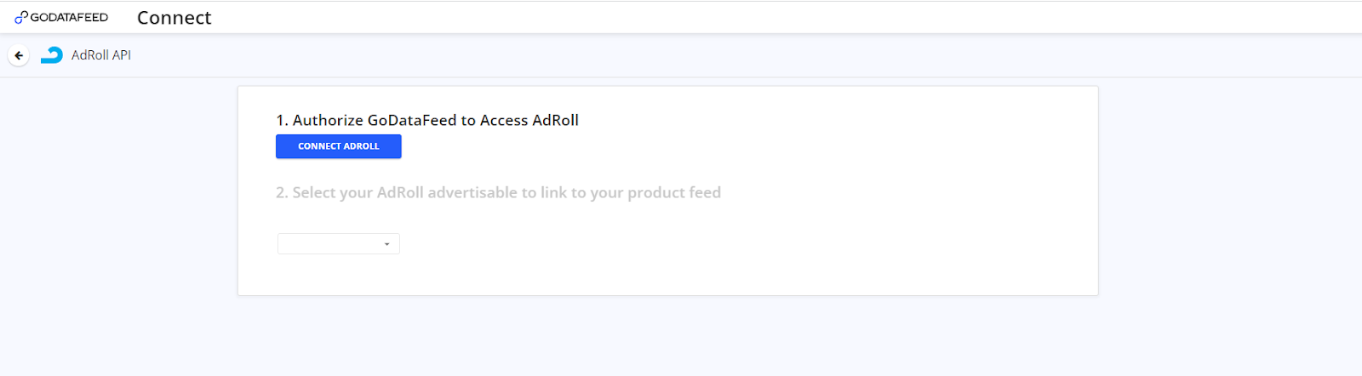
Task: Click the number 2 in the second step
Action: (x=281, y=192)
